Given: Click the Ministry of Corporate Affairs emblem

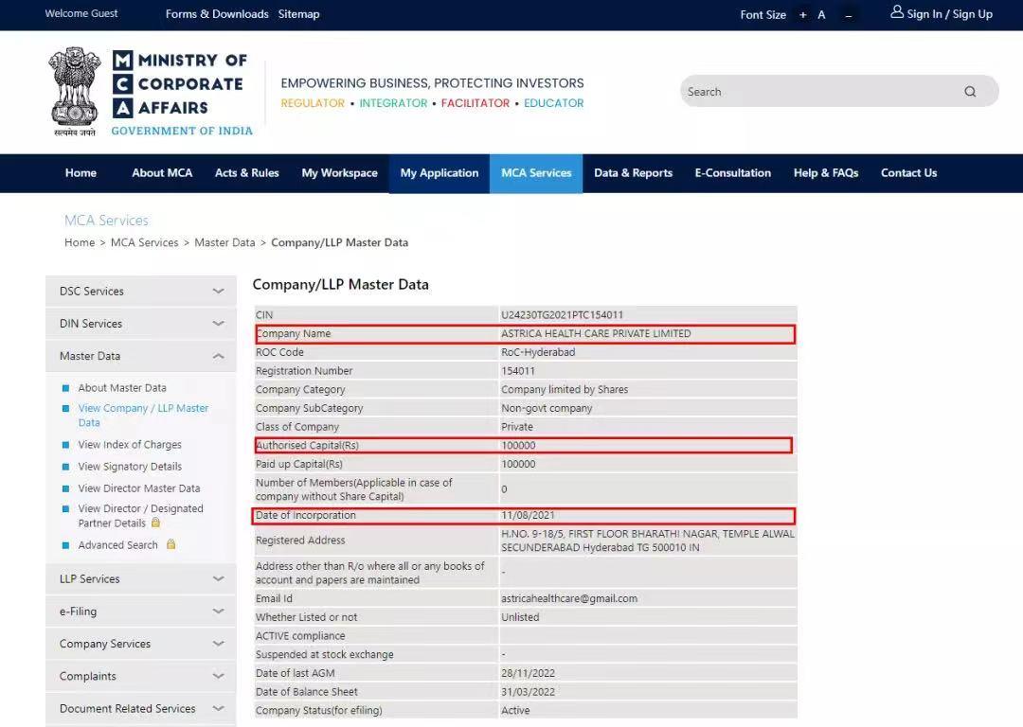Looking at the screenshot, I should coord(75,91).
